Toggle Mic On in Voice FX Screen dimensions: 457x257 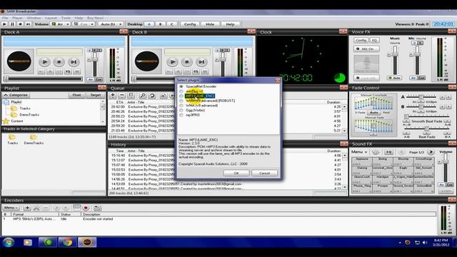pos(366,49)
